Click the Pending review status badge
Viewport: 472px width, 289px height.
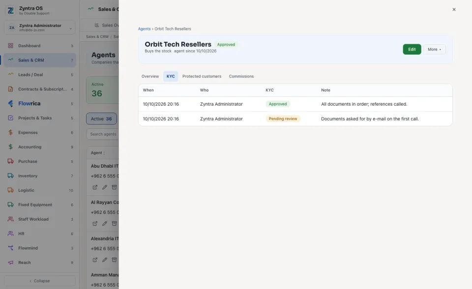283,119
